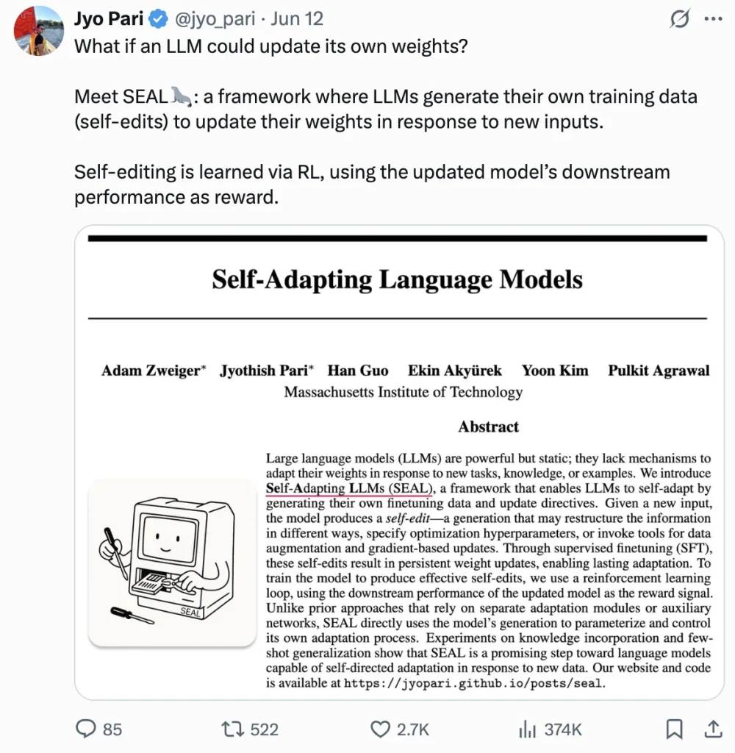Click the share upload arrow icon
This screenshot has width=735, height=753.
point(714,729)
